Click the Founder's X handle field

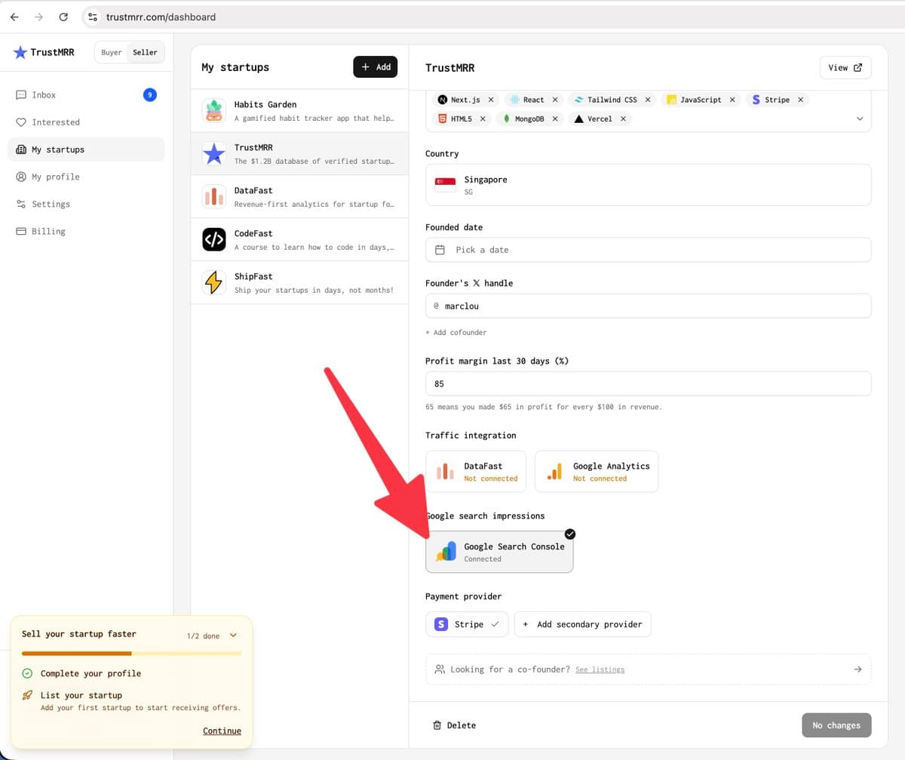click(649, 306)
